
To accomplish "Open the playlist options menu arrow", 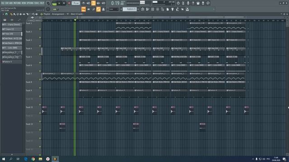I will pyautogui.click(x=3, y=14).
